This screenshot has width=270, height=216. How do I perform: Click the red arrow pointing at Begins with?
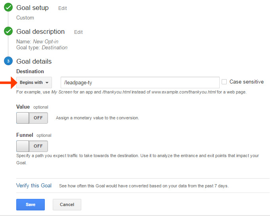(x=7, y=82)
